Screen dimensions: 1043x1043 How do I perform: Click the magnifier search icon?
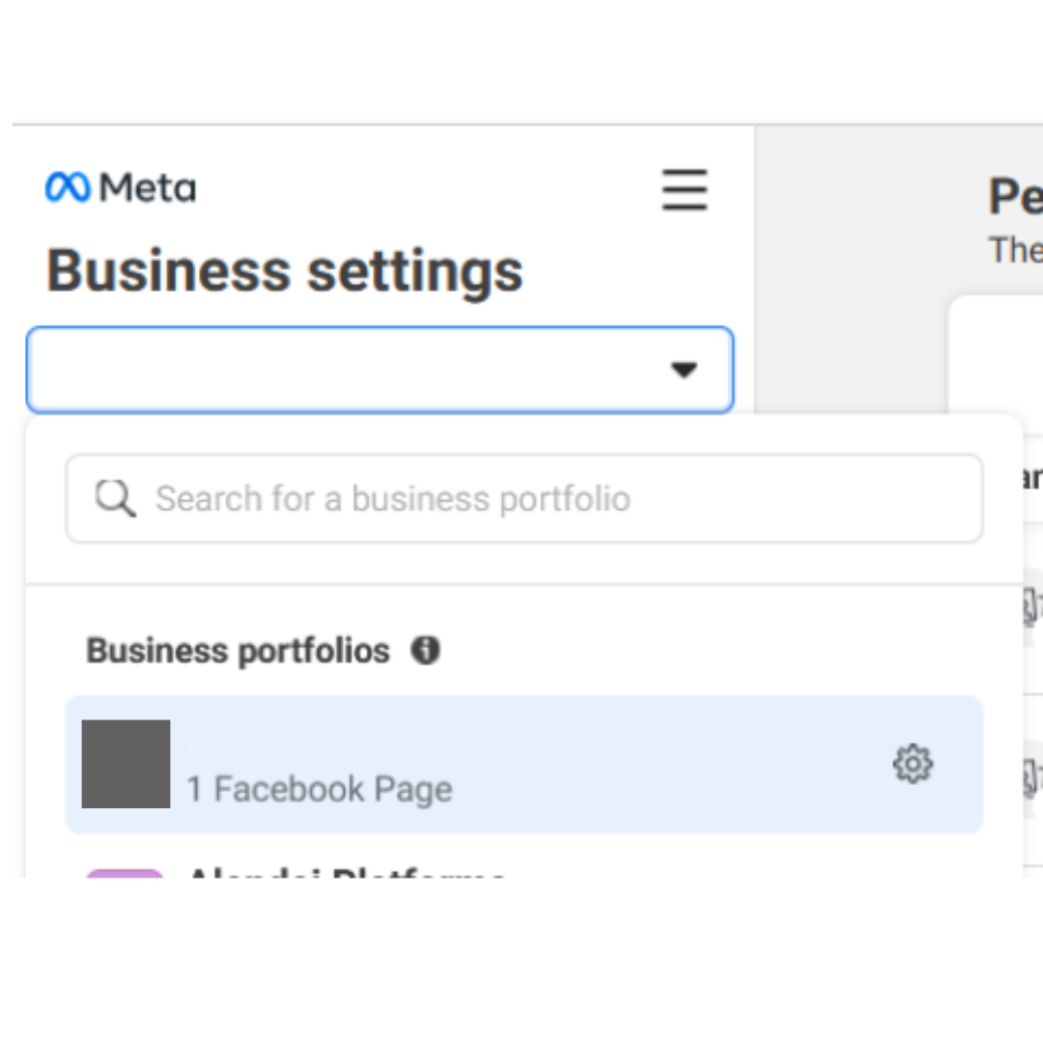115,498
